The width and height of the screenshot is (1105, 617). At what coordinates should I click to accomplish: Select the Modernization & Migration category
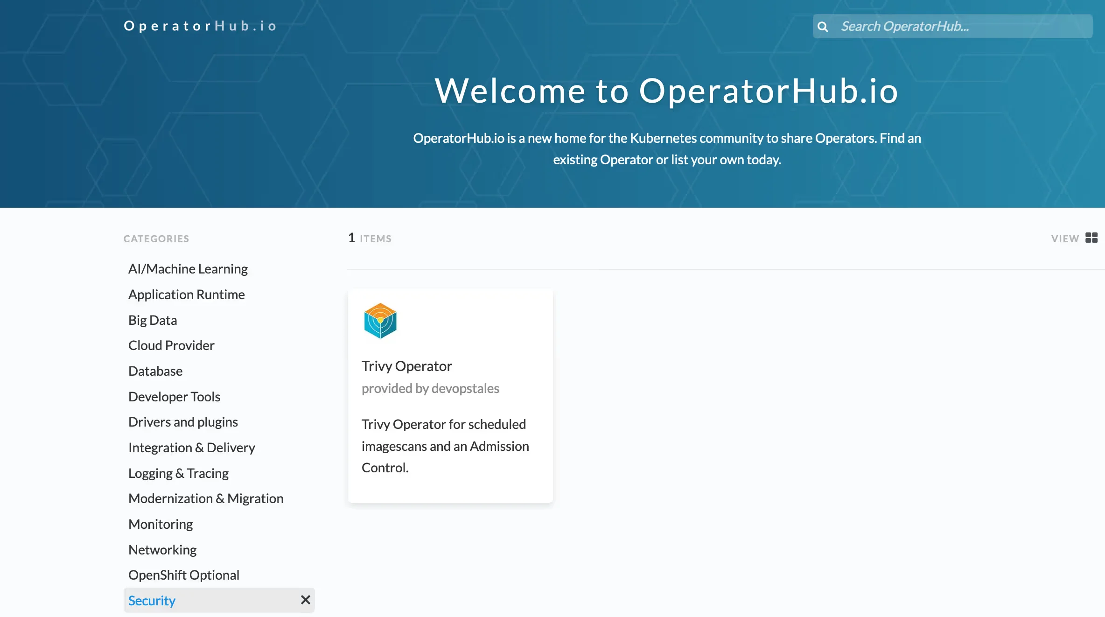pyautogui.click(x=205, y=498)
